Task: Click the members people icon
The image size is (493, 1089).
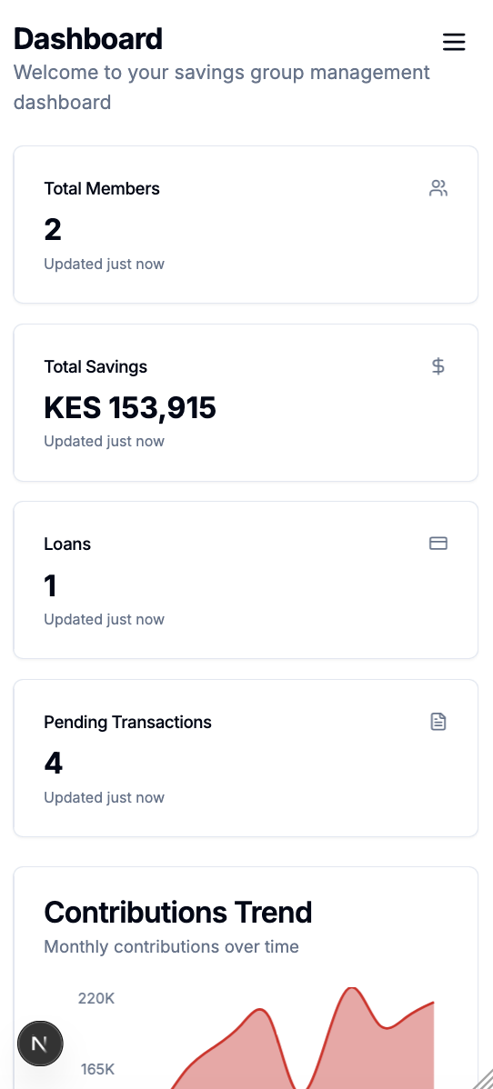Action: pyautogui.click(x=438, y=188)
